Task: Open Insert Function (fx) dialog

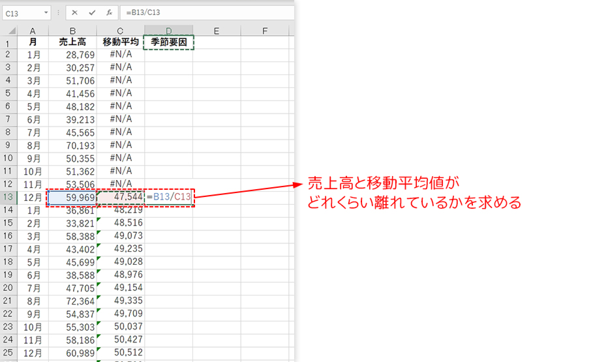Action: 109,12
